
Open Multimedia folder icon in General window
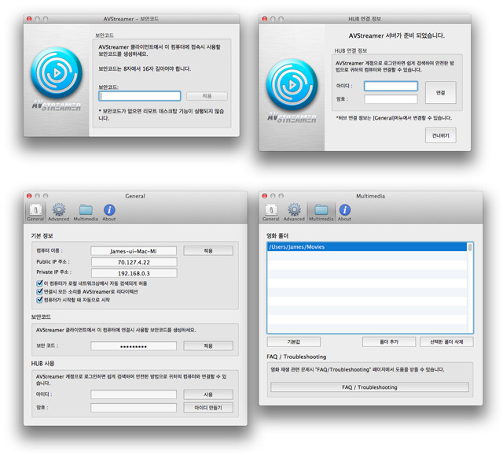pyautogui.click(x=86, y=212)
